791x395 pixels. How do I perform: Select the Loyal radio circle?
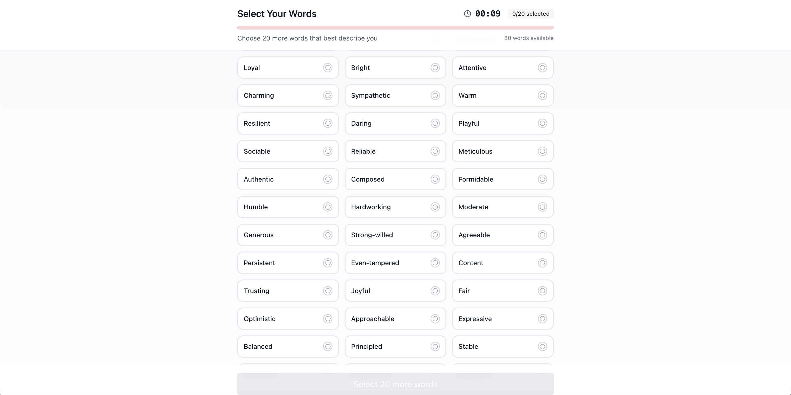328,68
